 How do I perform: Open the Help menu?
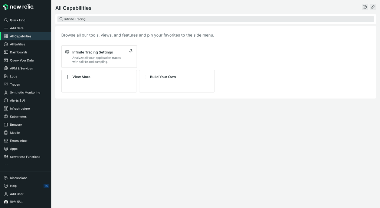[13, 186]
